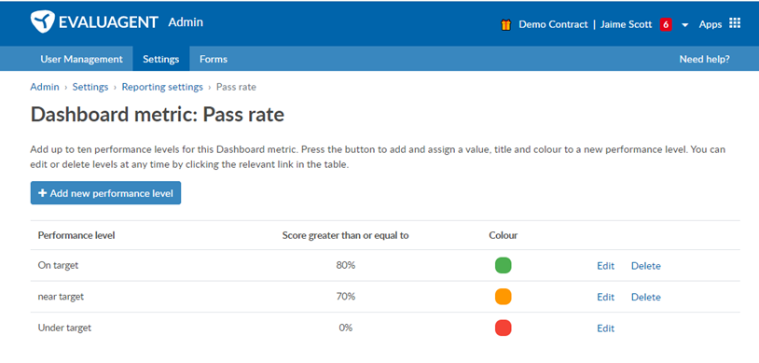Viewport: 759px width, 363px height.
Task: Open the Apps grid icon
Action: click(x=735, y=23)
